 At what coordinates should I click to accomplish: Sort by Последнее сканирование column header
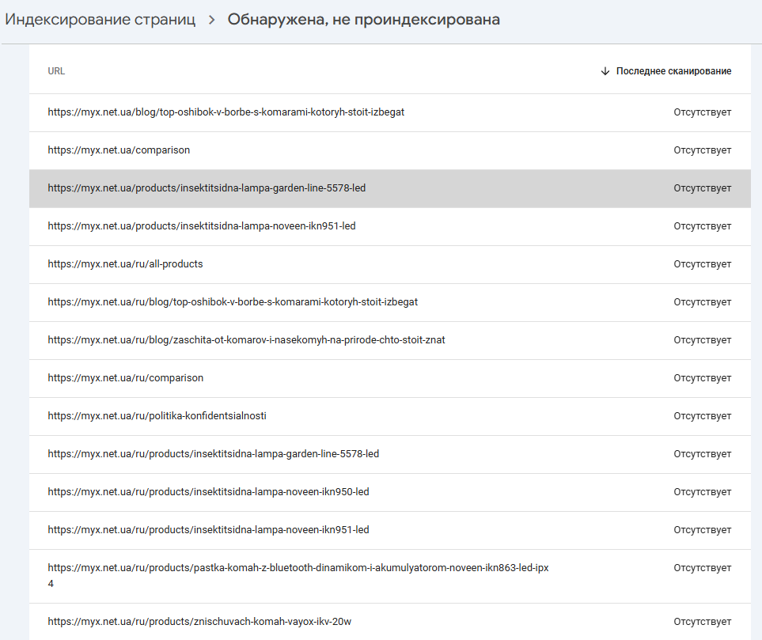click(x=673, y=71)
